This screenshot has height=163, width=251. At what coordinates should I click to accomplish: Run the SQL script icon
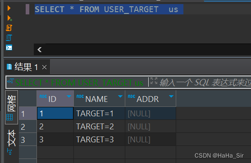9,28
